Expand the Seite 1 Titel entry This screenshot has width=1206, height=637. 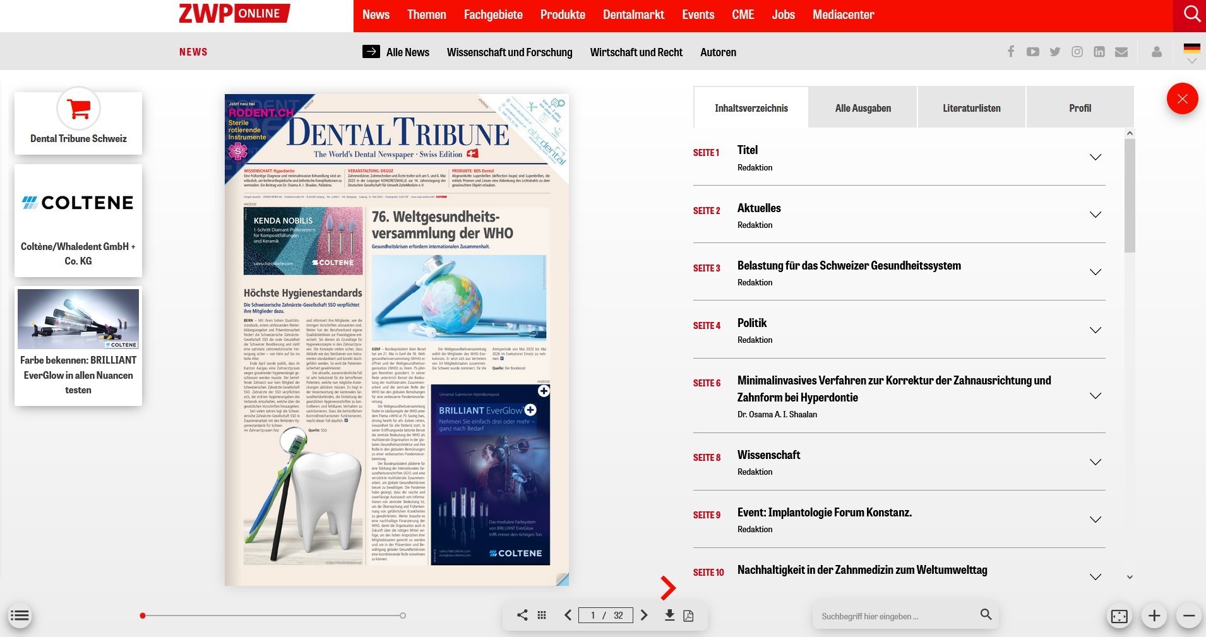(1096, 157)
